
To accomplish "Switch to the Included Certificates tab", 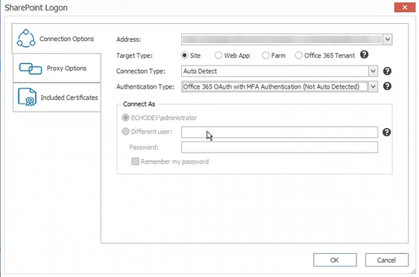I will [57, 98].
